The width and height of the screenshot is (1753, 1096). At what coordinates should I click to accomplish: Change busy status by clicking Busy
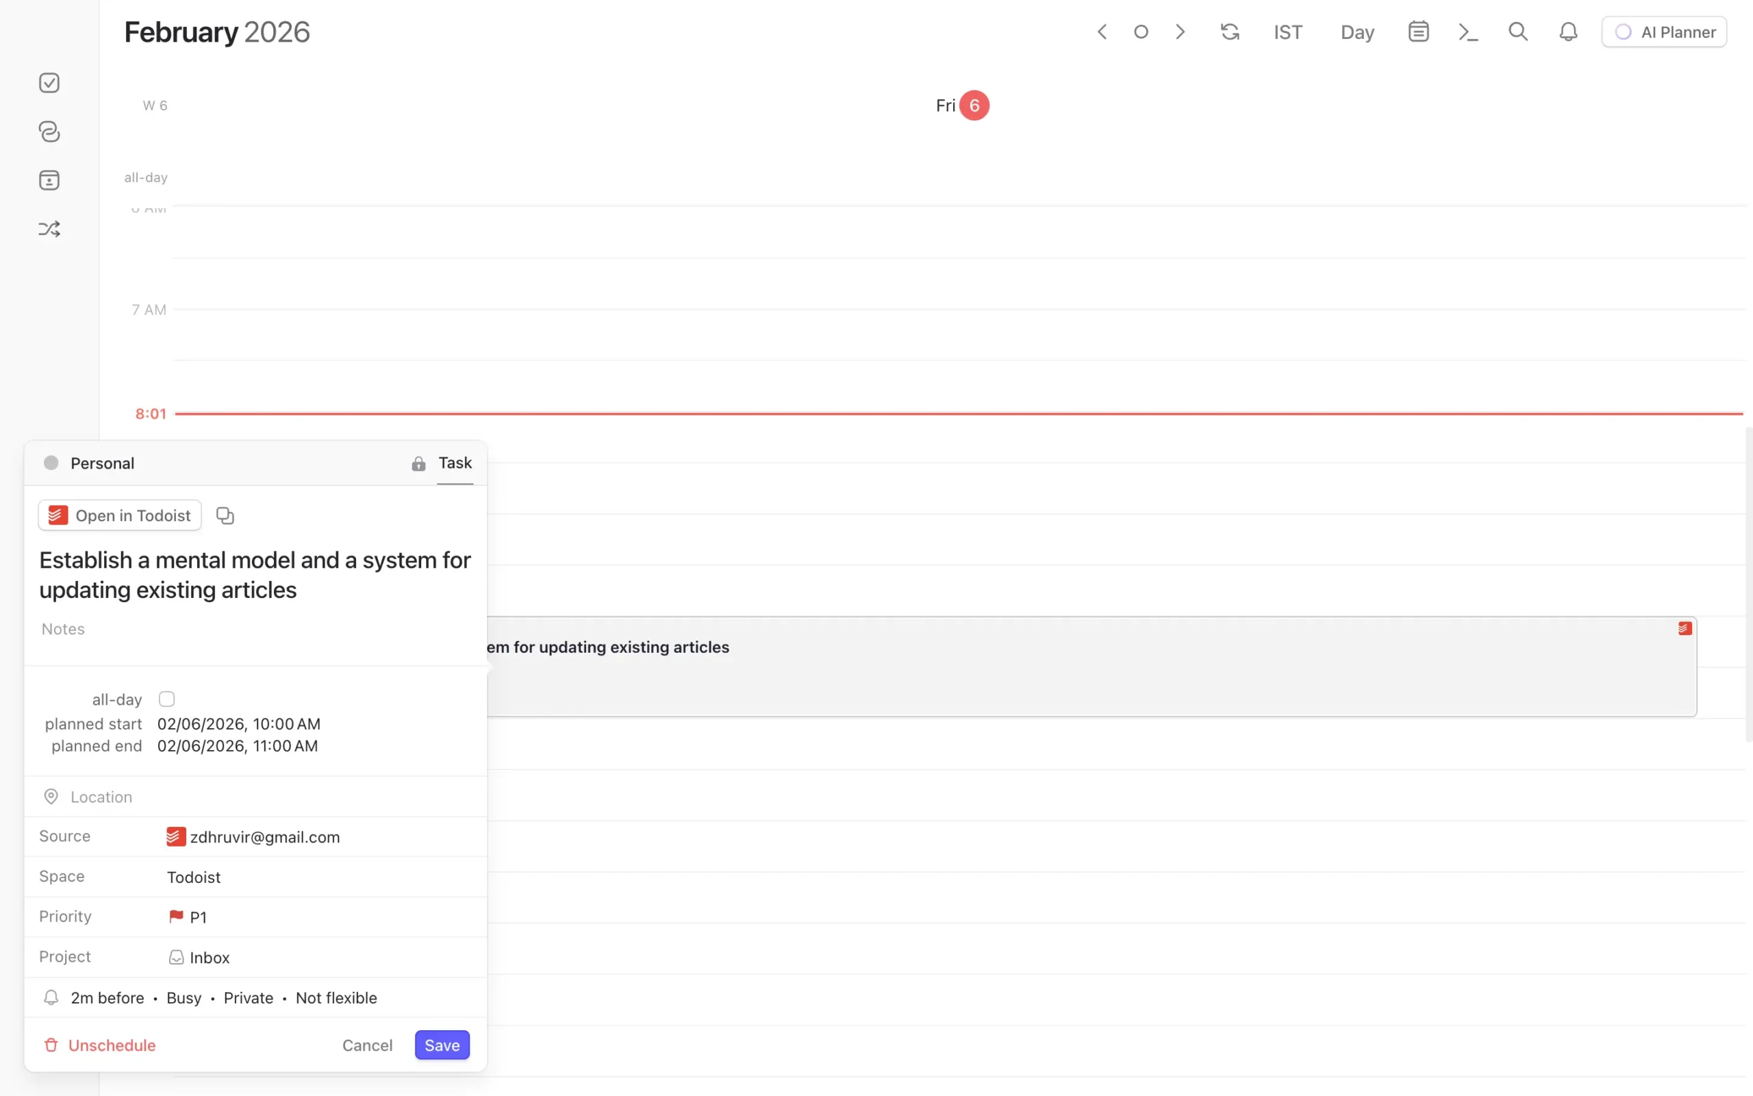184,997
